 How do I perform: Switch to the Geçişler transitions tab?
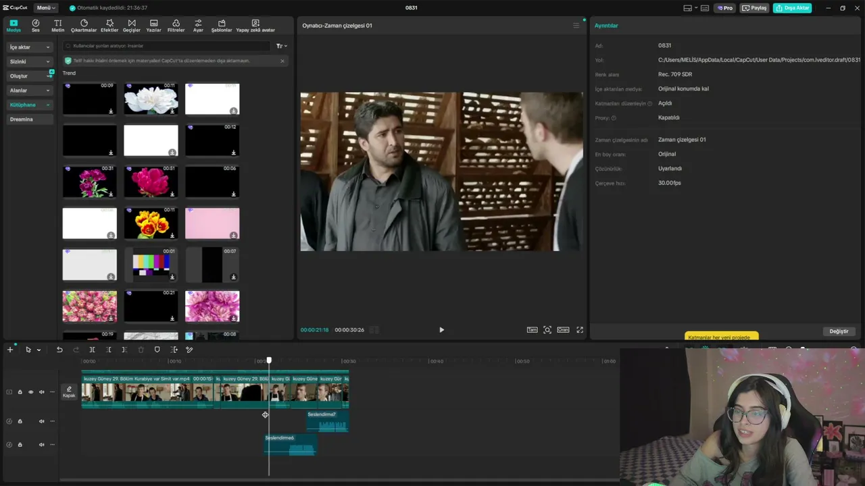pyautogui.click(x=131, y=26)
